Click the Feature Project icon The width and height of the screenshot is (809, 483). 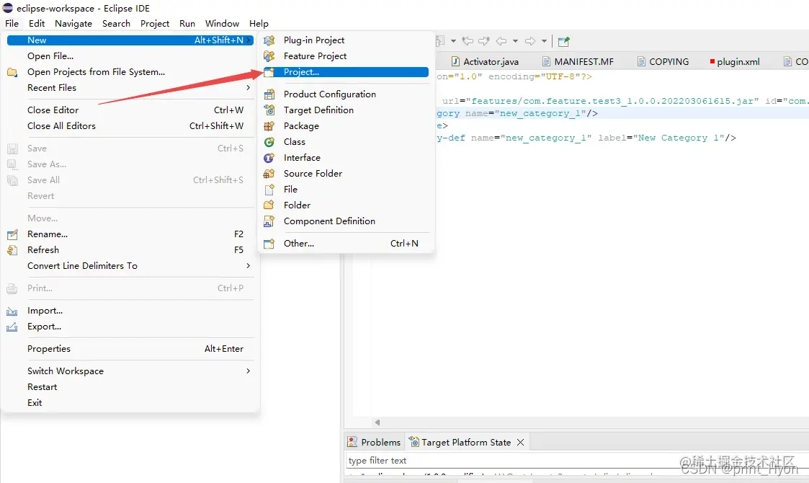tap(269, 56)
